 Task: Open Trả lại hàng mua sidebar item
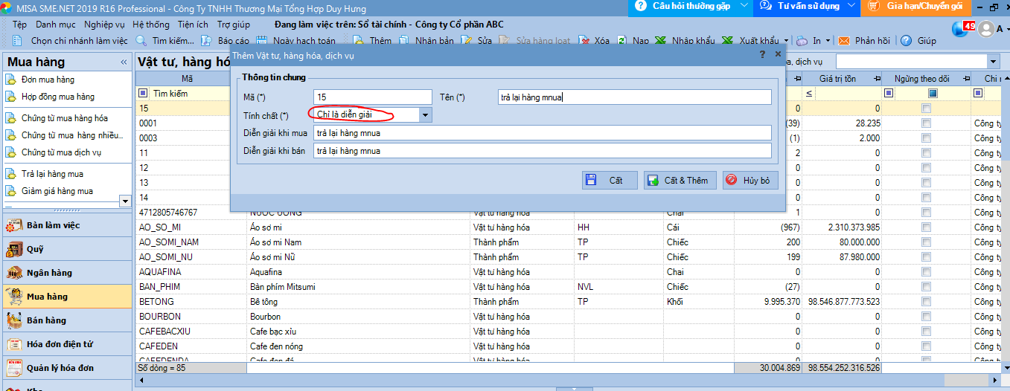coord(52,174)
